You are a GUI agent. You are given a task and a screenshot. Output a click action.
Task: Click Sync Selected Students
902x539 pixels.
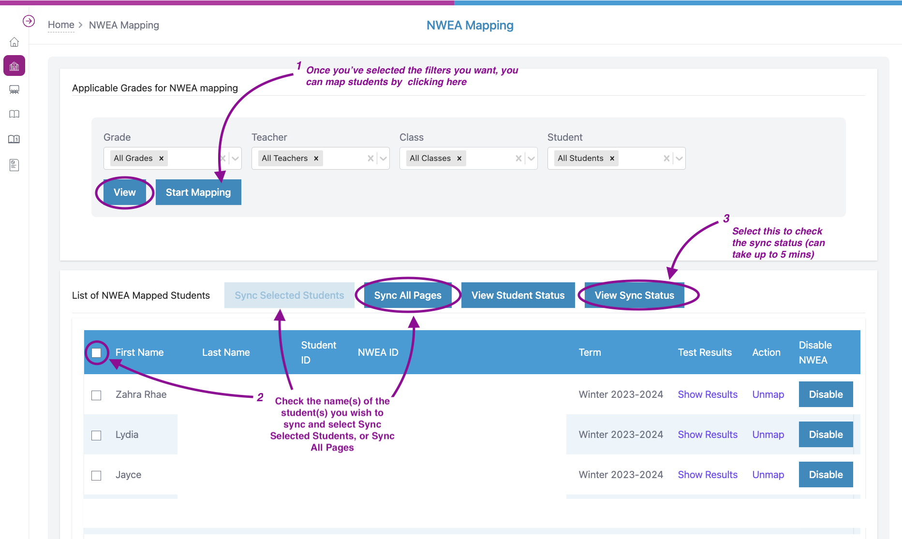click(289, 295)
